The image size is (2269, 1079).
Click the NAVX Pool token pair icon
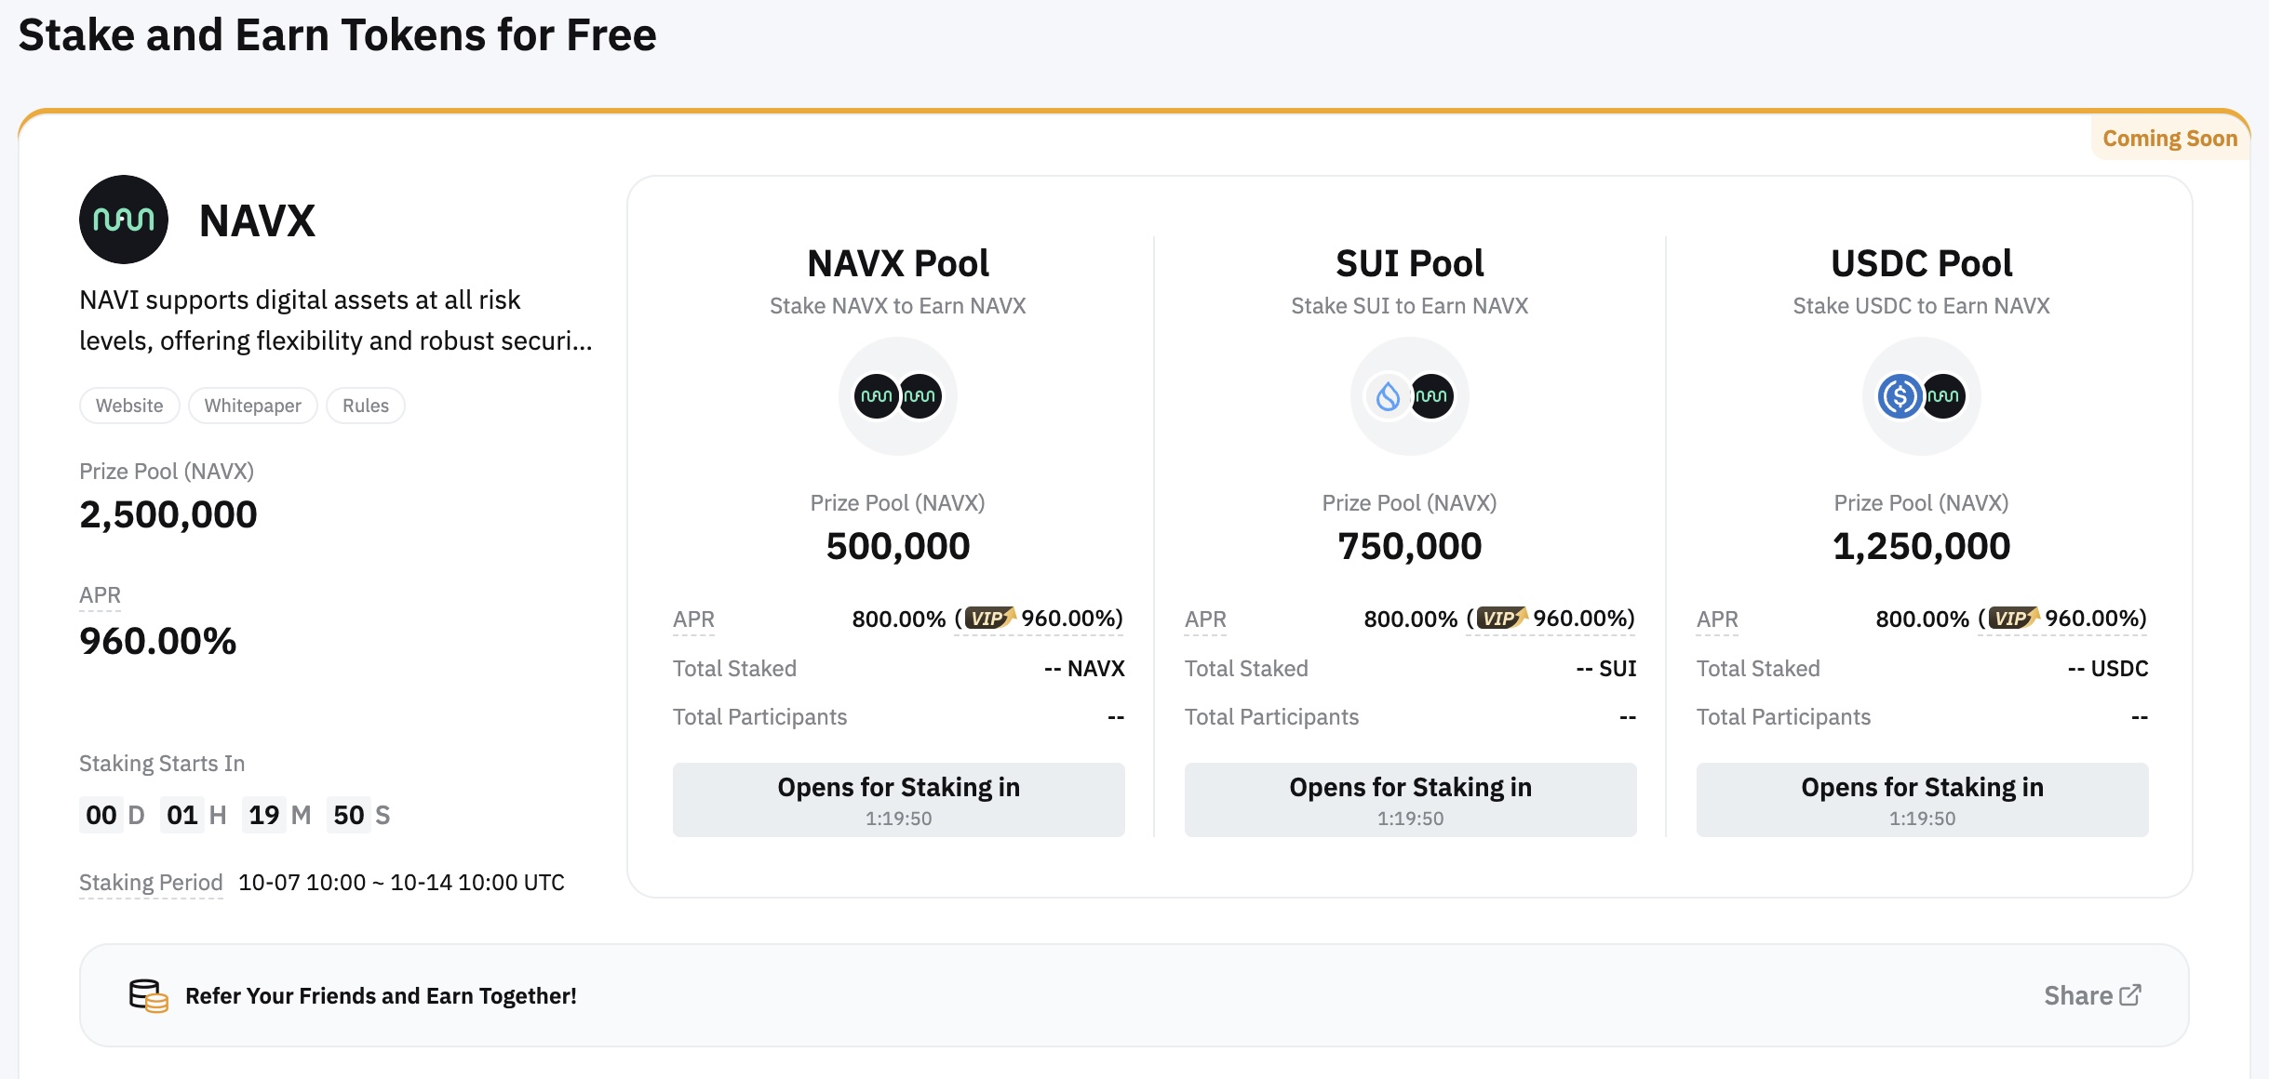pos(898,396)
